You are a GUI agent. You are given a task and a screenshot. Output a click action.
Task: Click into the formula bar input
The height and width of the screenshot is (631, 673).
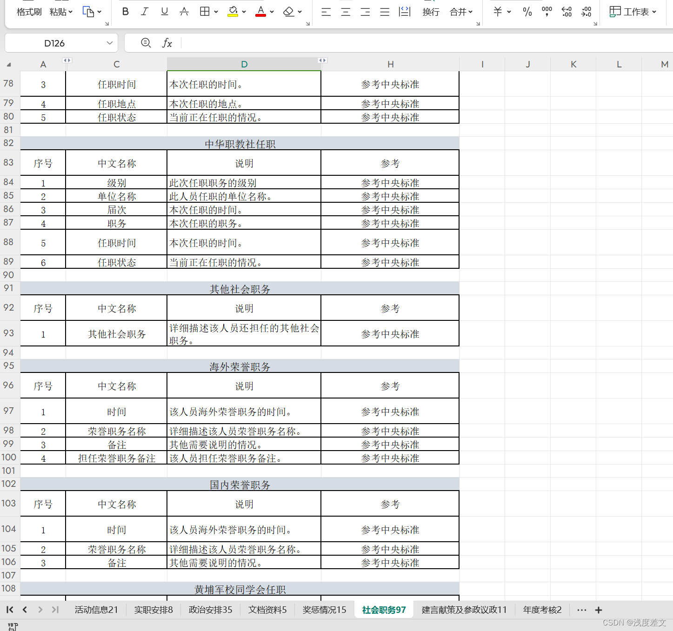pos(427,43)
